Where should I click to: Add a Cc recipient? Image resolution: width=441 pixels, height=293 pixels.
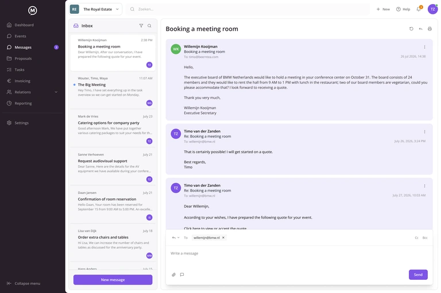[x=416, y=237]
